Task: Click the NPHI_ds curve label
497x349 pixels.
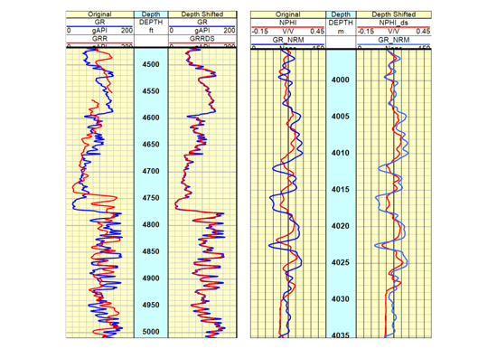Action: pos(393,23)
